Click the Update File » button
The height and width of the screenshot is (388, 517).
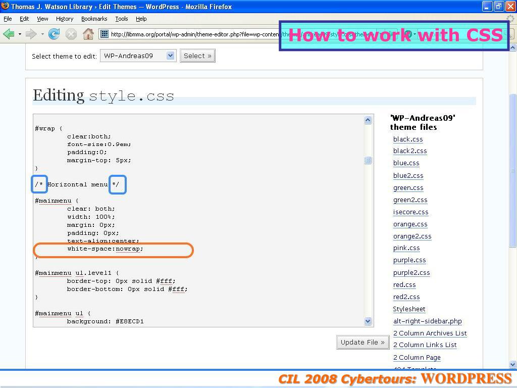click(363, 342)
